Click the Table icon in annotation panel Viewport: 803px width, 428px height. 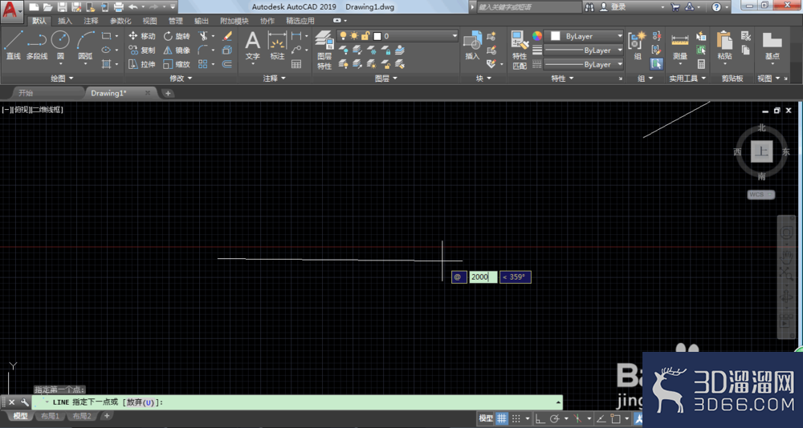coord(296,64)
